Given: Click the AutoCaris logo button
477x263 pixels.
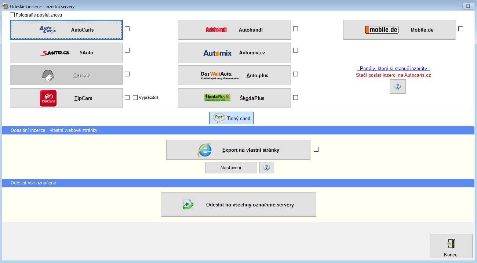Looking at the screenshot, I should pos(66,30).
